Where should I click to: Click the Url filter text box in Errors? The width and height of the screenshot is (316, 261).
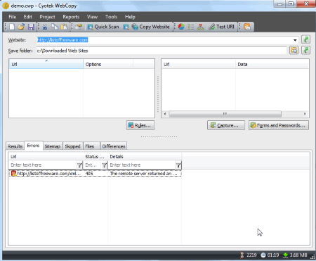pyautogui.click(x=42, y=165)
